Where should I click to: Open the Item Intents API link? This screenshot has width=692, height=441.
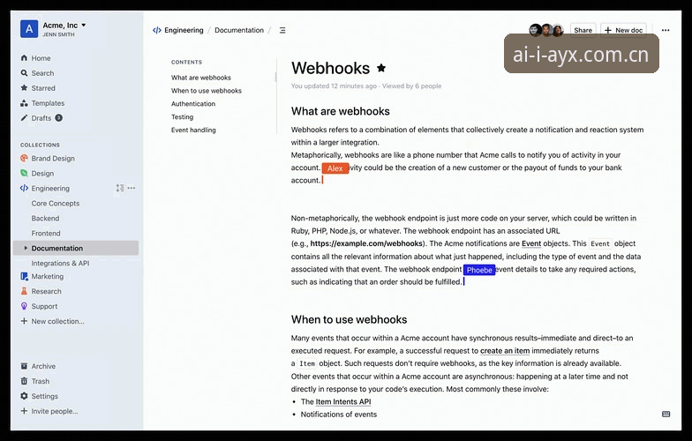click(342, 402)
